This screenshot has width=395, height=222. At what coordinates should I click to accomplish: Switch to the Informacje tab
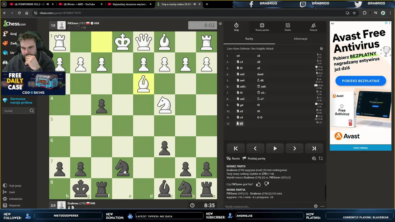point(301,39)
